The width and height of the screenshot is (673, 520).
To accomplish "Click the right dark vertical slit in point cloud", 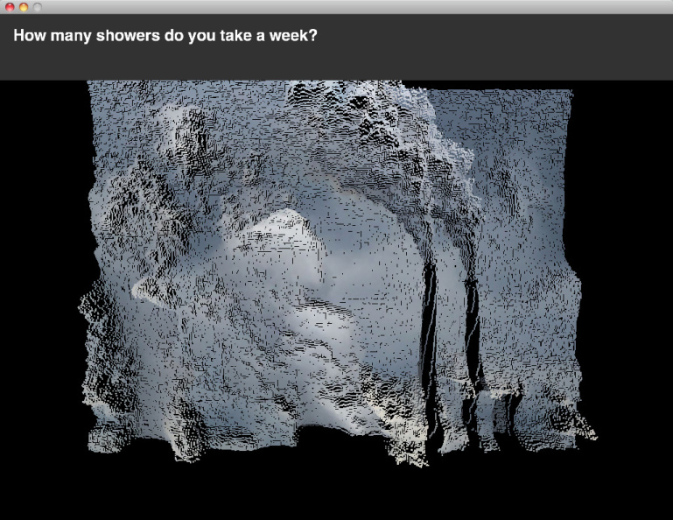I will tap(473, 341).
